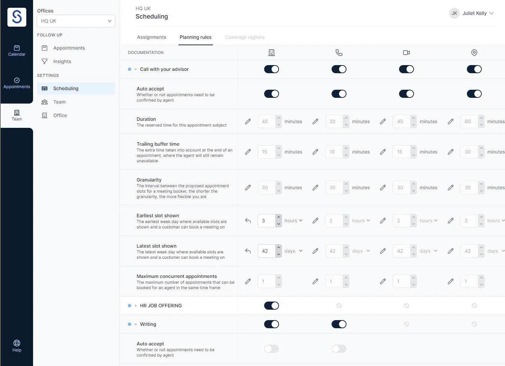Select Planning rules tab
Image resolution: width=505 pixels, height=366 pixels.
pyautogui.click(x=196, y=37)
